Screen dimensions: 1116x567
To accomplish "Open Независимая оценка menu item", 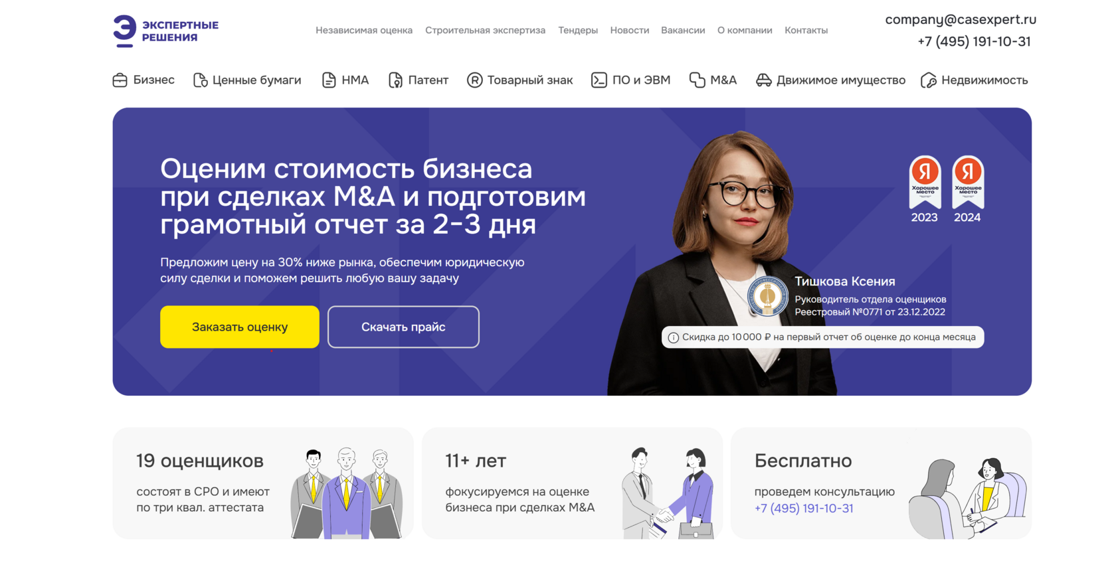I will (364, 31).
